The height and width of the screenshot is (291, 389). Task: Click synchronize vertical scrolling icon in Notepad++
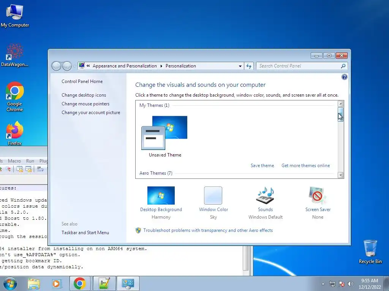(x=19, y=169)
